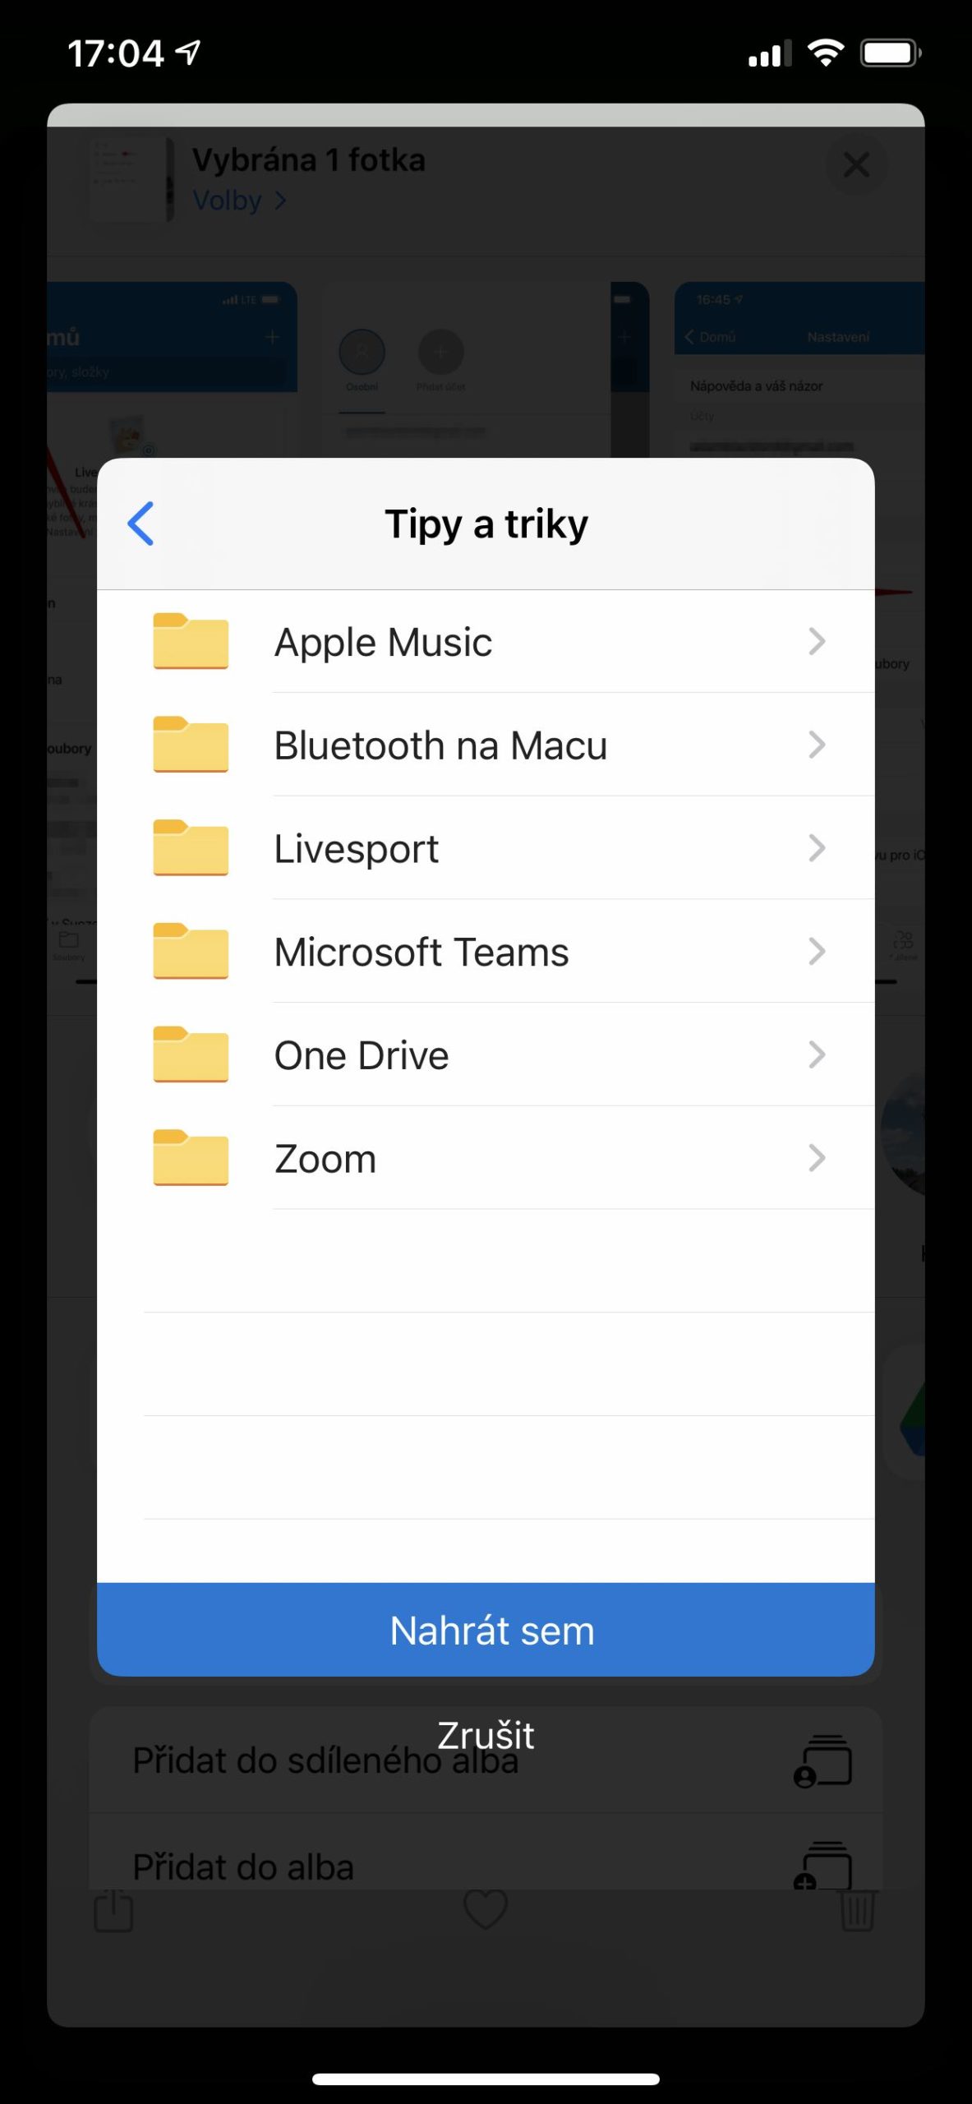The height and width of the screenshot is (2104, 972).
Task: Tap the selected photo thumbnail in share sheet
Action: (131, 178)
